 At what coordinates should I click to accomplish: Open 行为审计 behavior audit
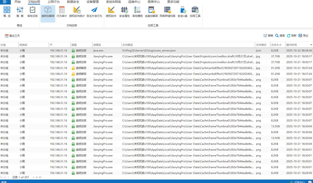[x=62, y=12]
